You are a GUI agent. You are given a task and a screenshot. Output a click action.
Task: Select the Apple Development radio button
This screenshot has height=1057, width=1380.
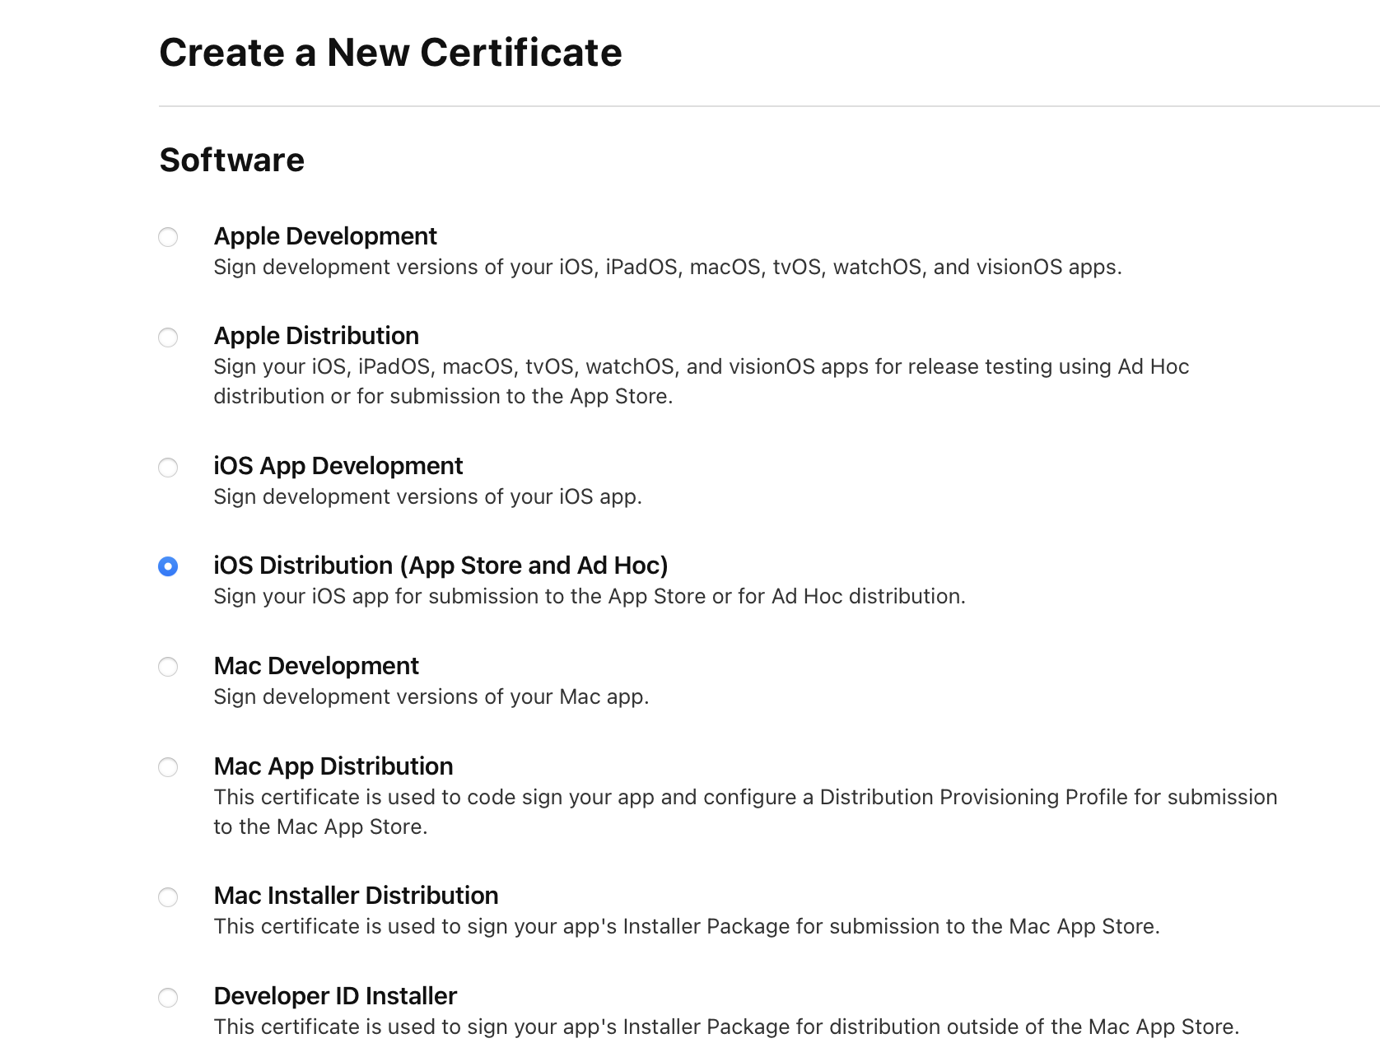(x=169, y=238)
